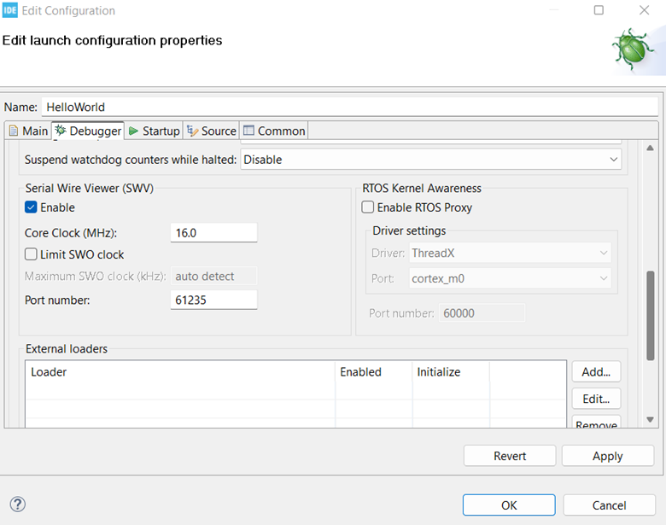The image size is (666, 525).
Task: Expand the ThreadX driver dropdown
Action: tap(510, 254)
